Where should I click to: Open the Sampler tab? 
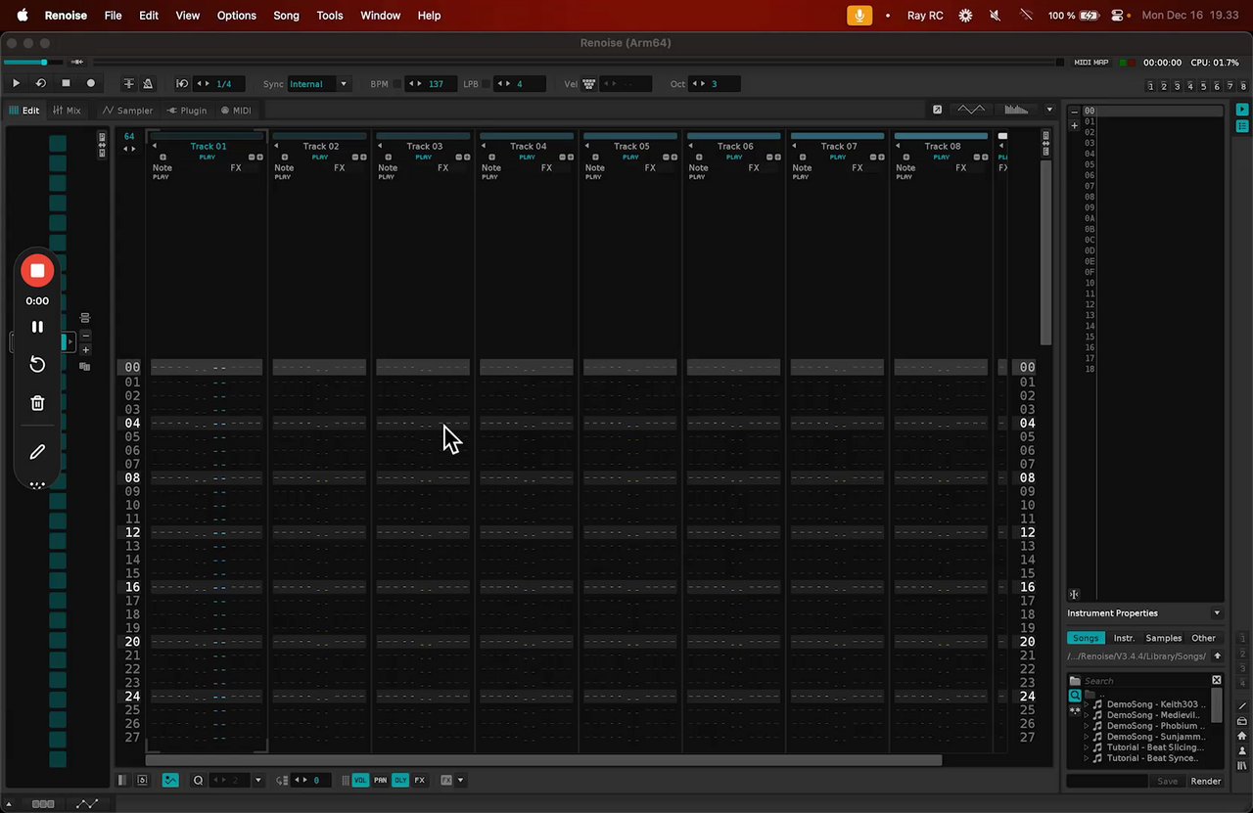pos(128,111)
